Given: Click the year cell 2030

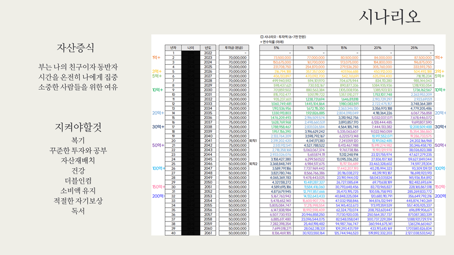Looking at the screenshot, I should pos(208,90).
